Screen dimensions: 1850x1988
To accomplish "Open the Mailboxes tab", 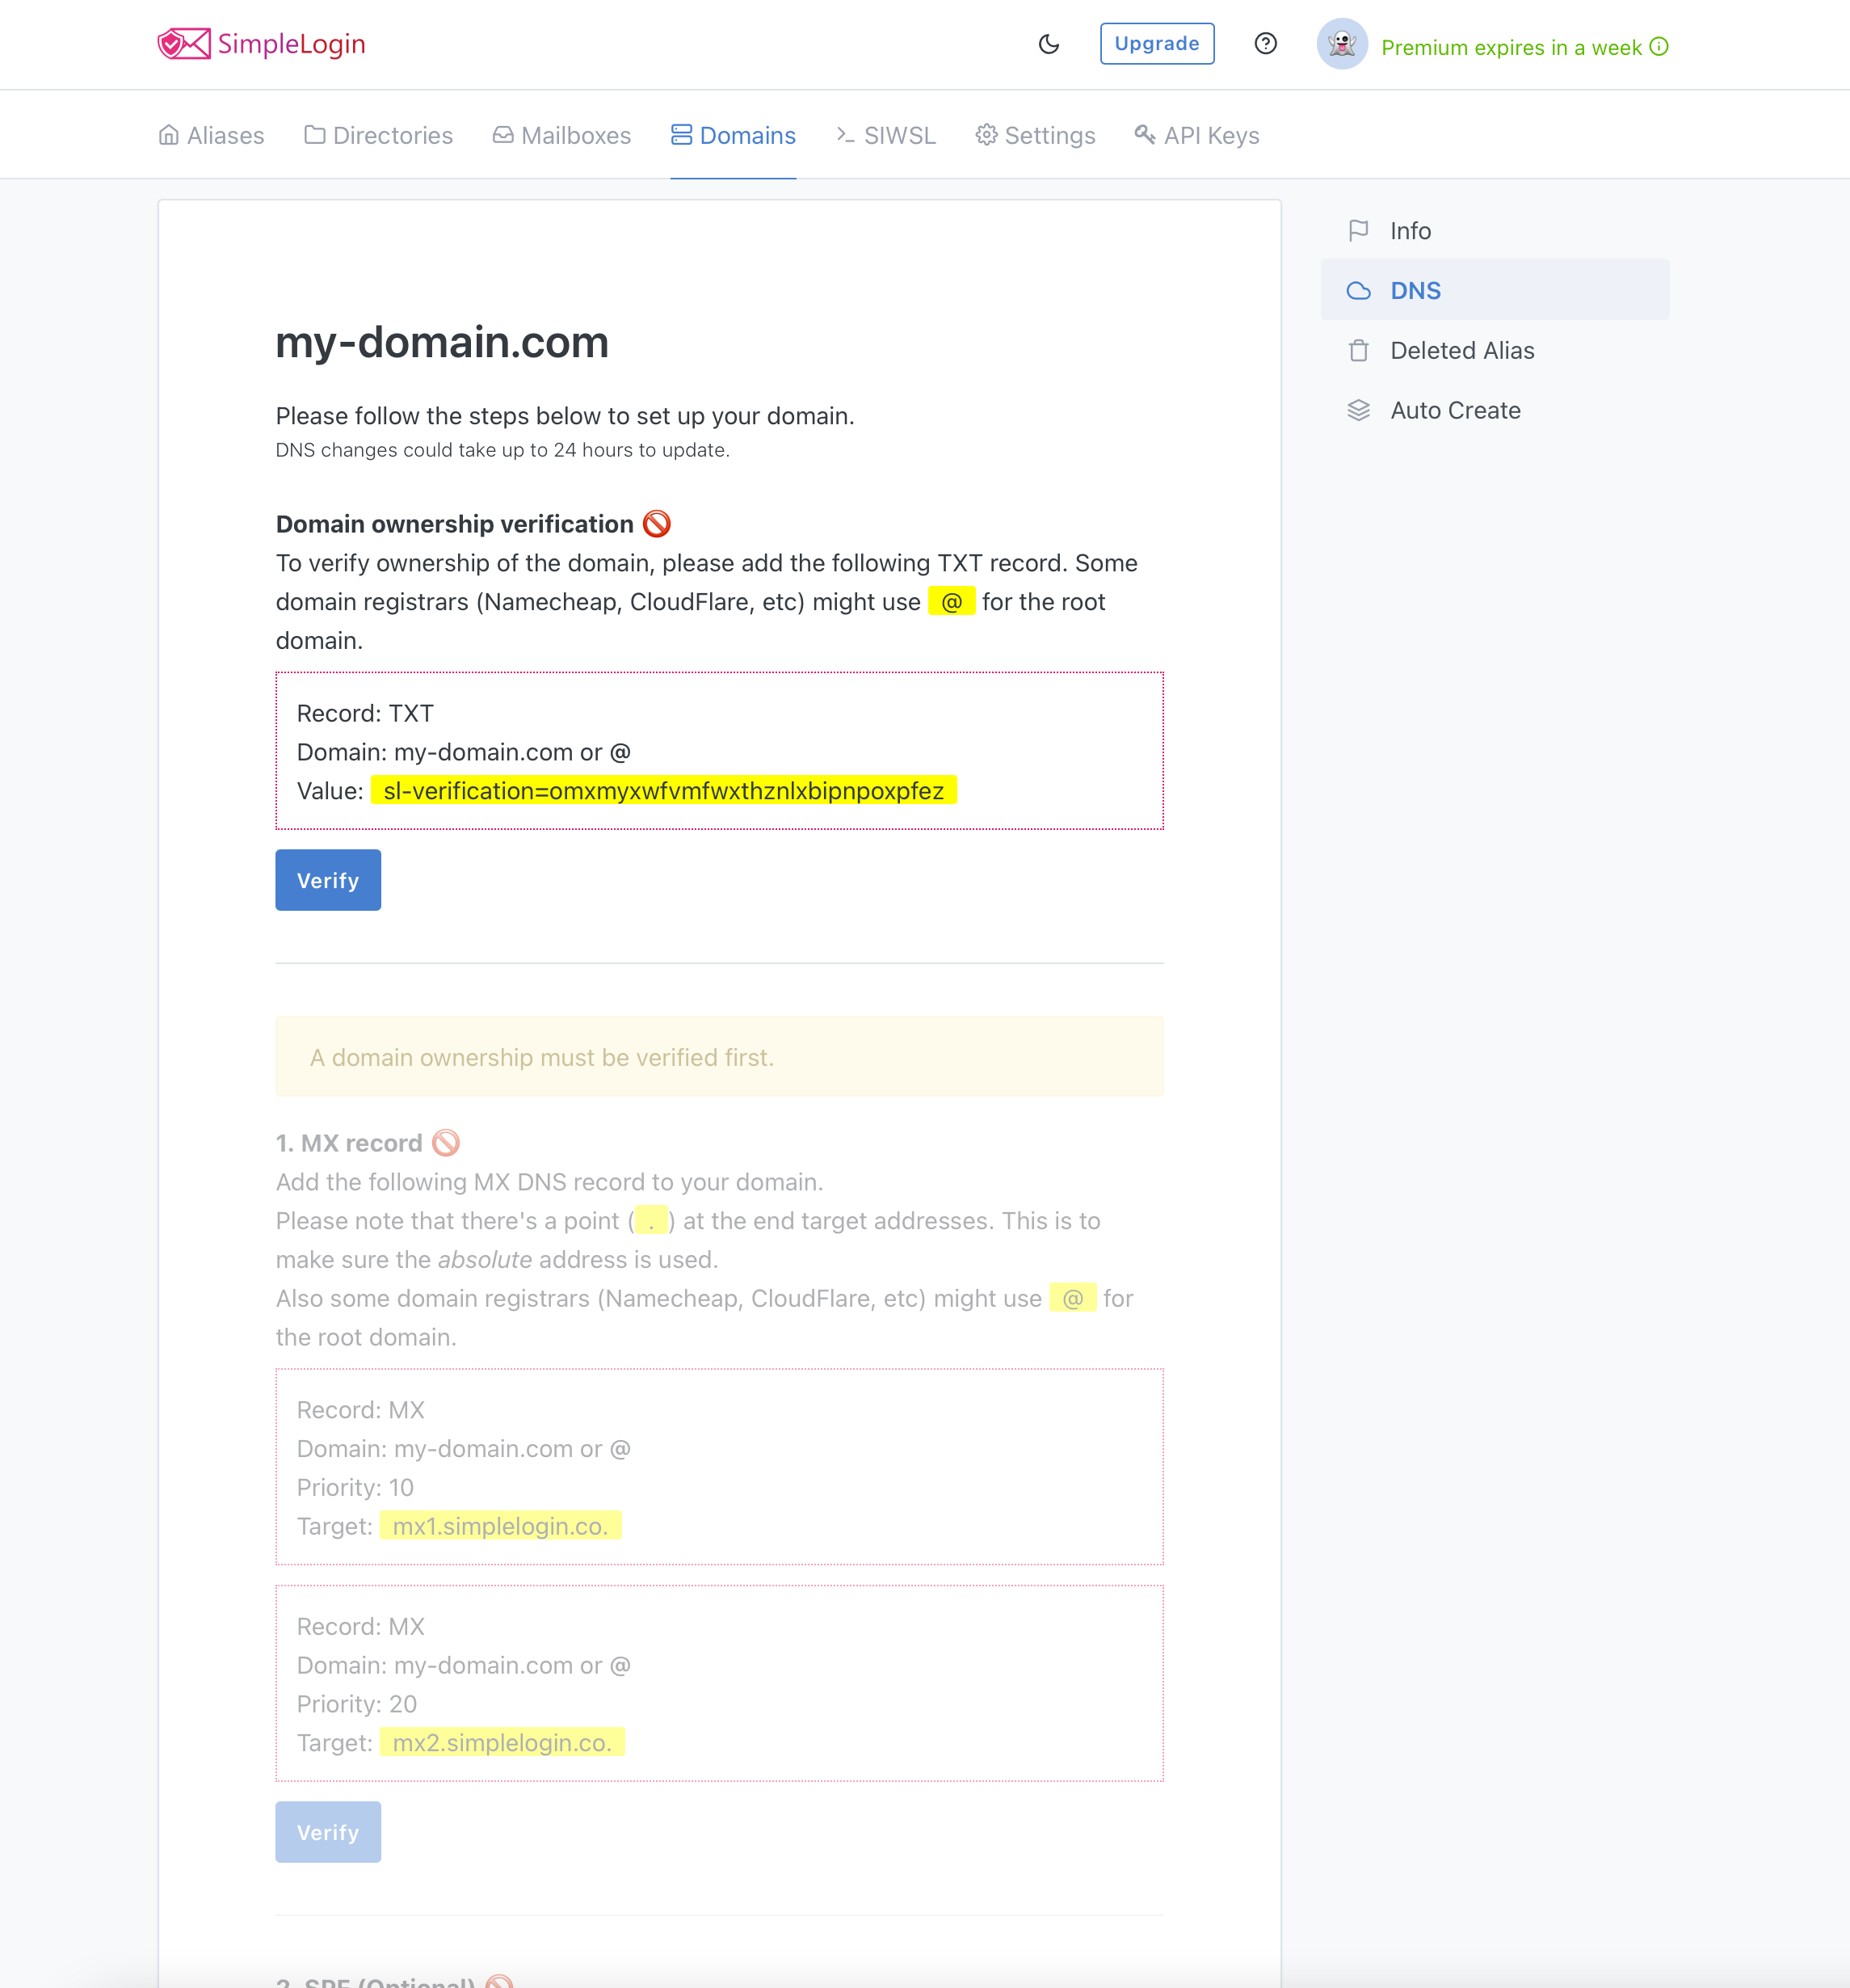I will tap(561, 135).
